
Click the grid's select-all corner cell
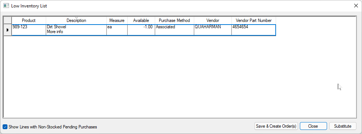coord(8,20)
